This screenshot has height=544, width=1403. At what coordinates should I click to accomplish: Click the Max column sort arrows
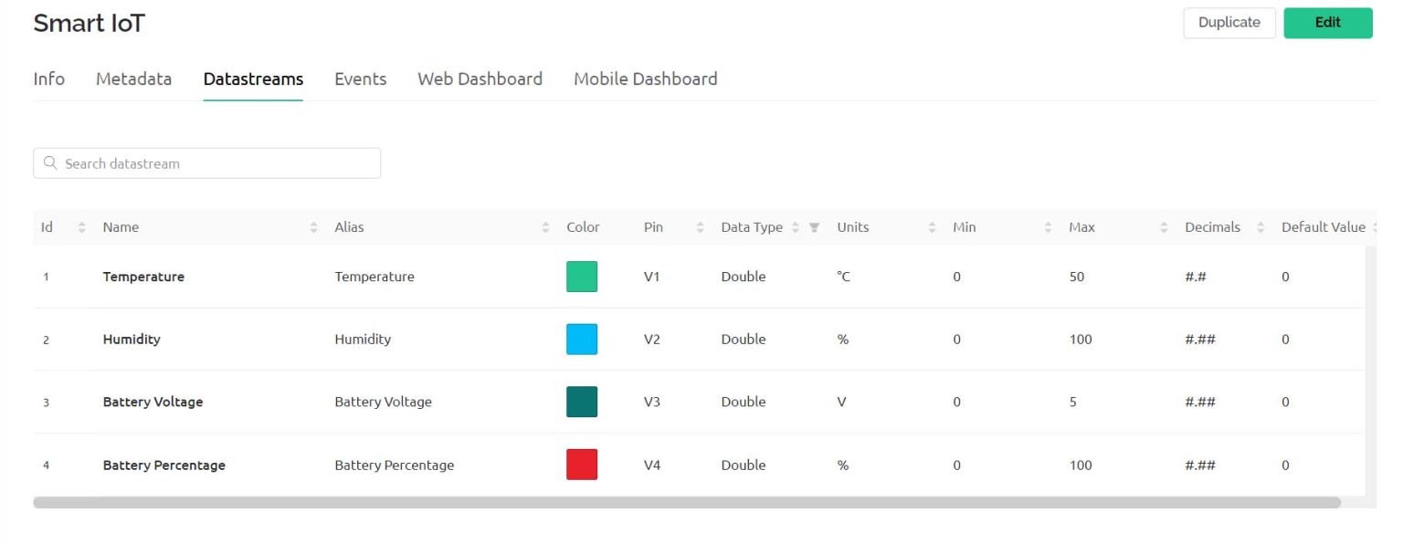tap(1164, 227)
